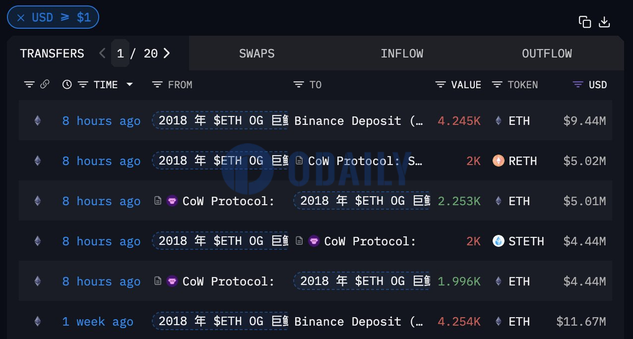Image resolution: width=633 pixels, height=339 pixels.
Task: Switch to the SWAPS tab
Action: (x=256, y=54)
